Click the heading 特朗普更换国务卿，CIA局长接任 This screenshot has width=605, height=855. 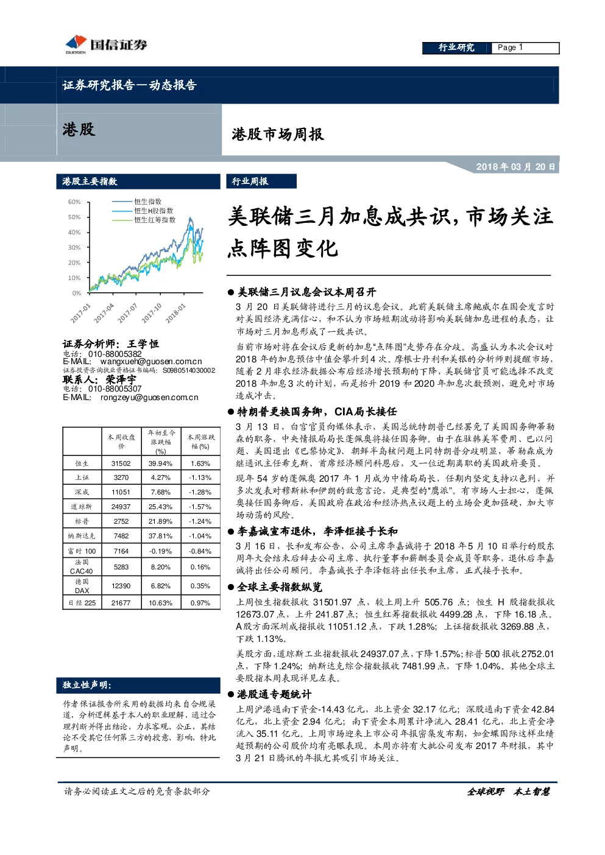[317, 412]
